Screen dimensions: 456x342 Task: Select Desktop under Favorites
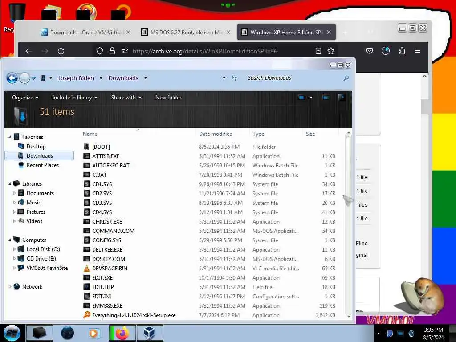(x=36, y=146)
